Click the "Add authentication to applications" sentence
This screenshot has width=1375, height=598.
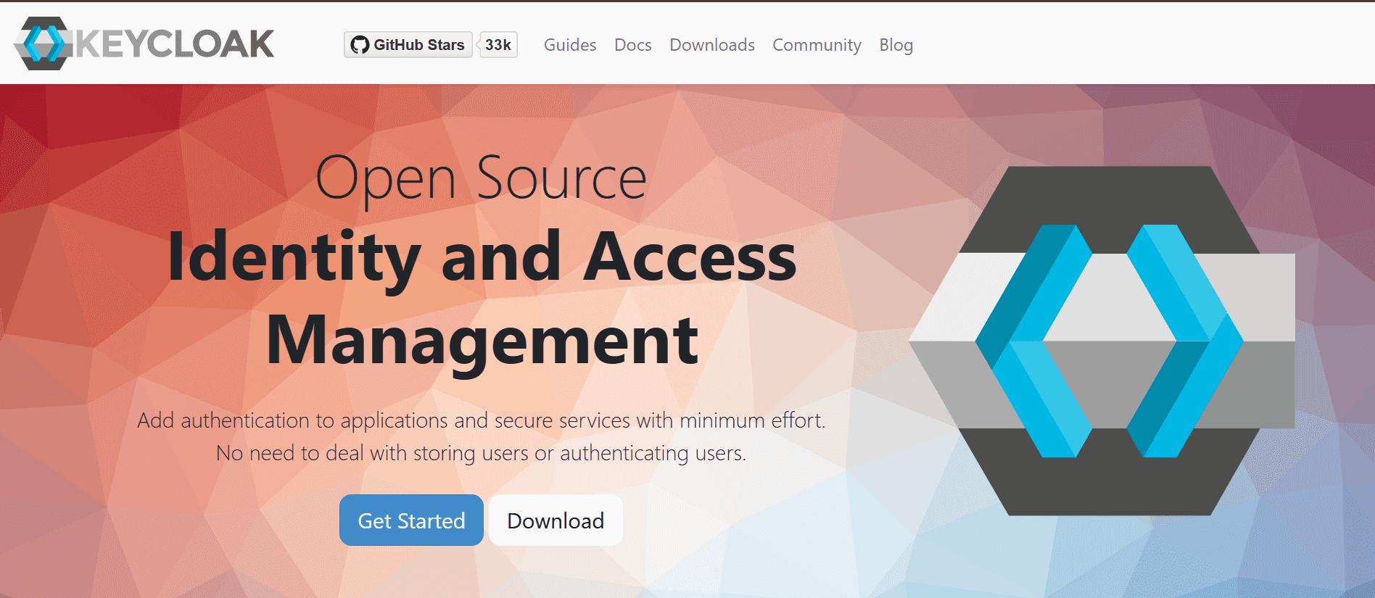pyautogui.click(x=482, y=420)
